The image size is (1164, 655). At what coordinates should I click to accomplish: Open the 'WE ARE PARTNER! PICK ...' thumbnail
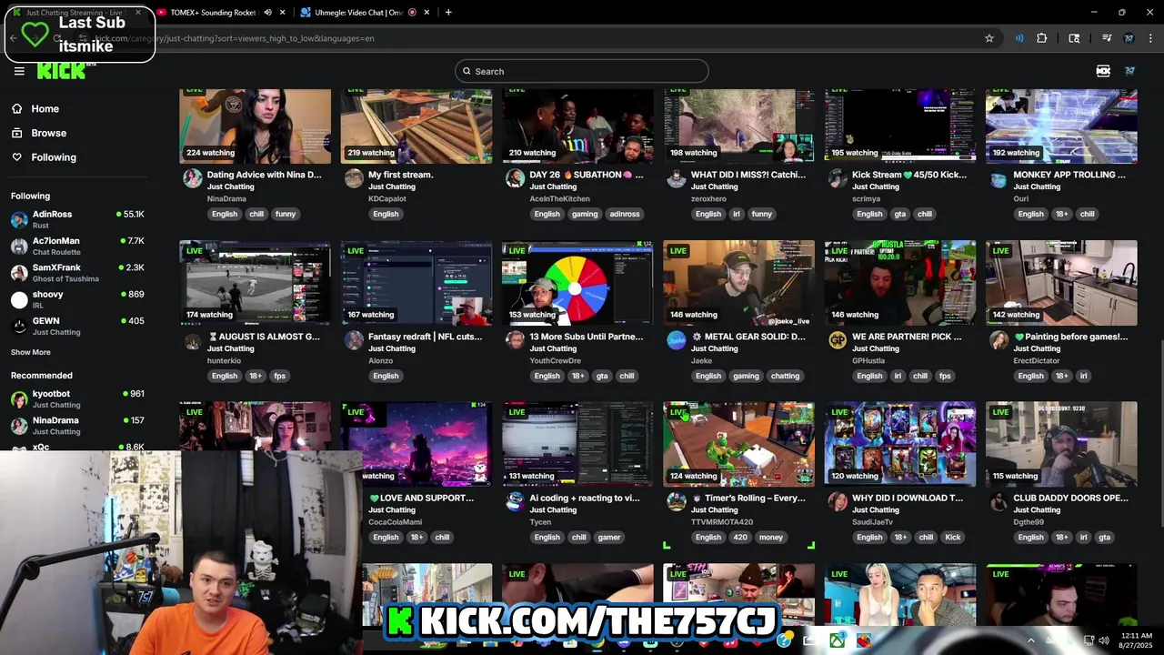tap(900, 283)
